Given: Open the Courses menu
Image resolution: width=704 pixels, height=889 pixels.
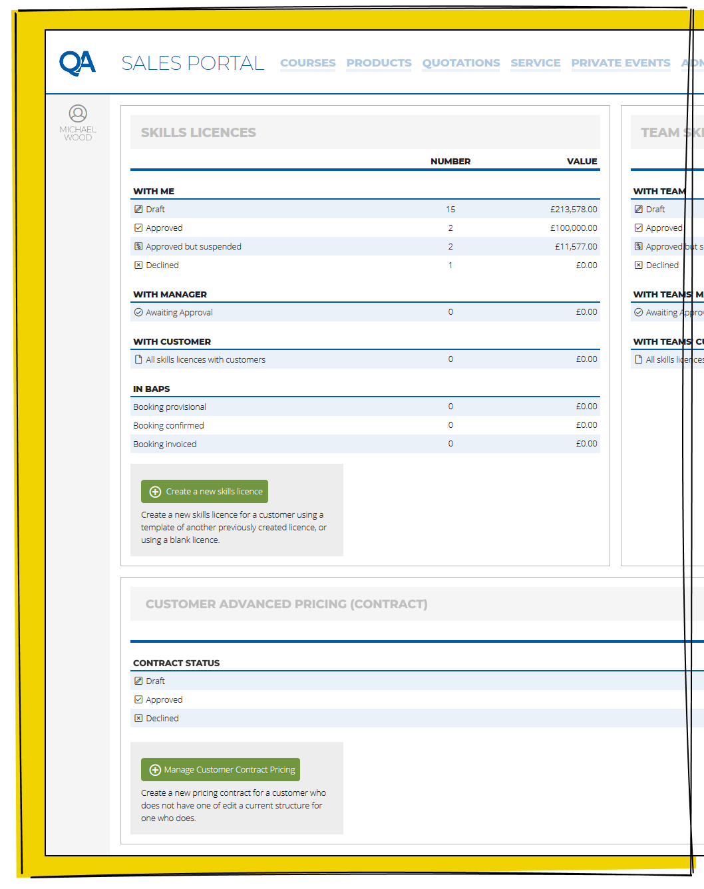Looking at the screenshot, I should (307, 63).
